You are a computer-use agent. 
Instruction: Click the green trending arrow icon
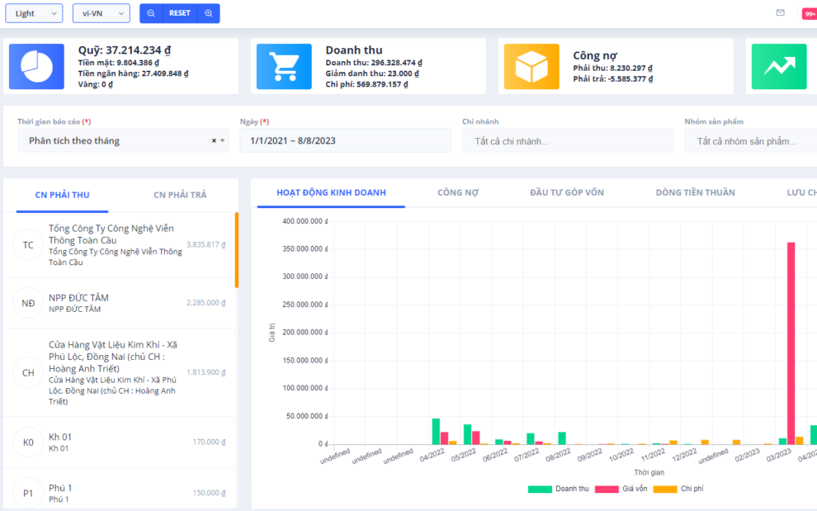click(779, 66)
